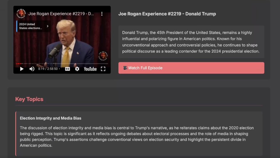Image resolution: width=280 pixels, height=158 pixels.
Task: Mute the video using the speaker icon
Action: 32,69
